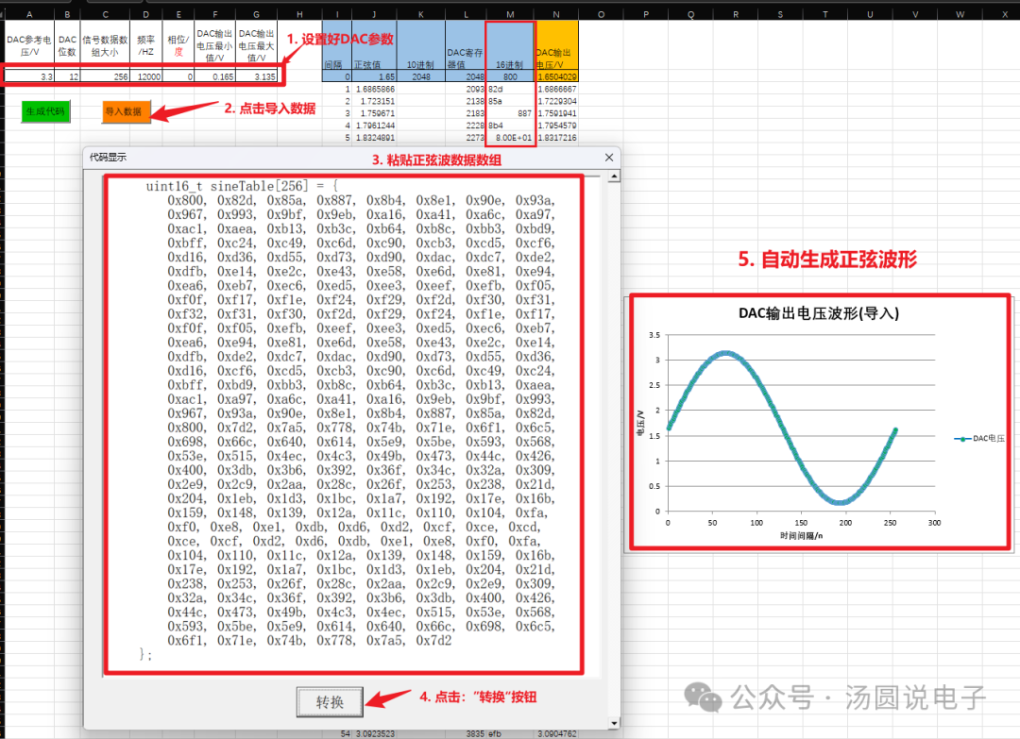
Task: Select column U header
Action: [x=870, y=14]
